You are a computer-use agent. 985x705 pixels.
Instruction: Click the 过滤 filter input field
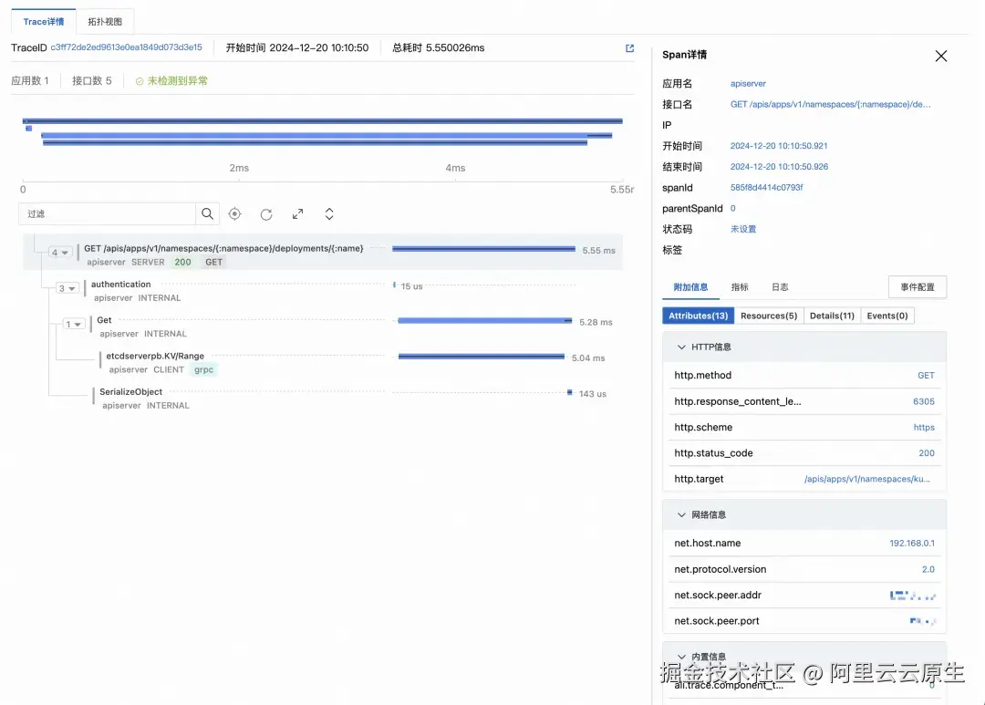pos(107,213)
